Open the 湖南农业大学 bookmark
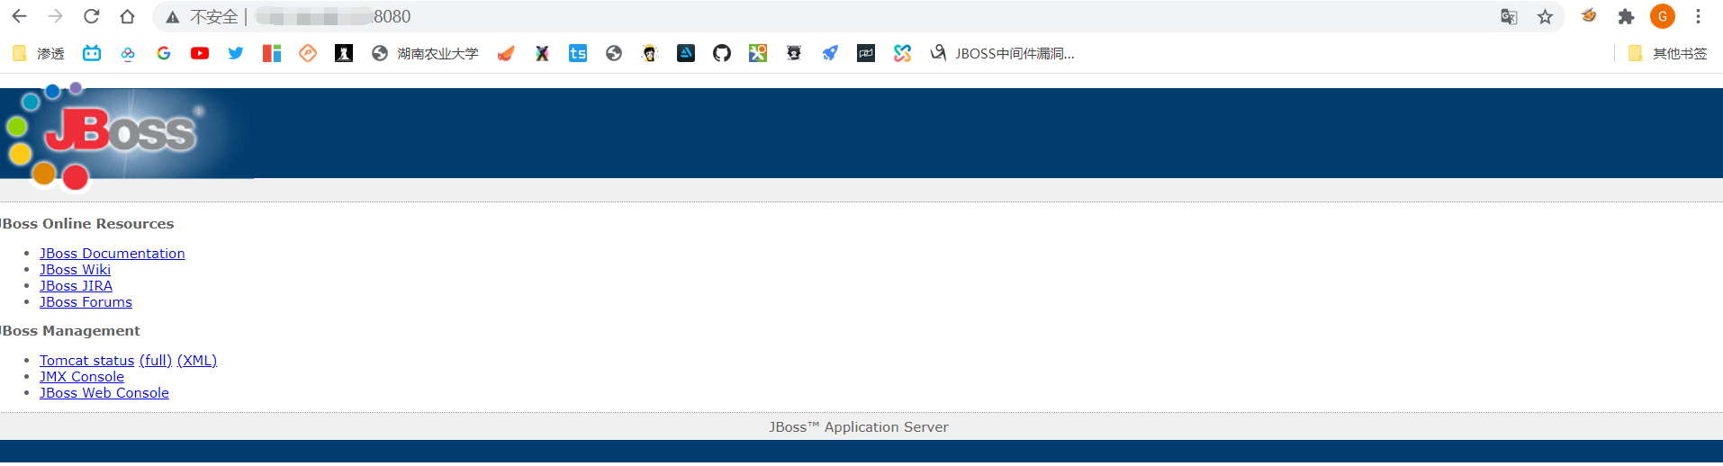1723x466 pixels. 425,53
